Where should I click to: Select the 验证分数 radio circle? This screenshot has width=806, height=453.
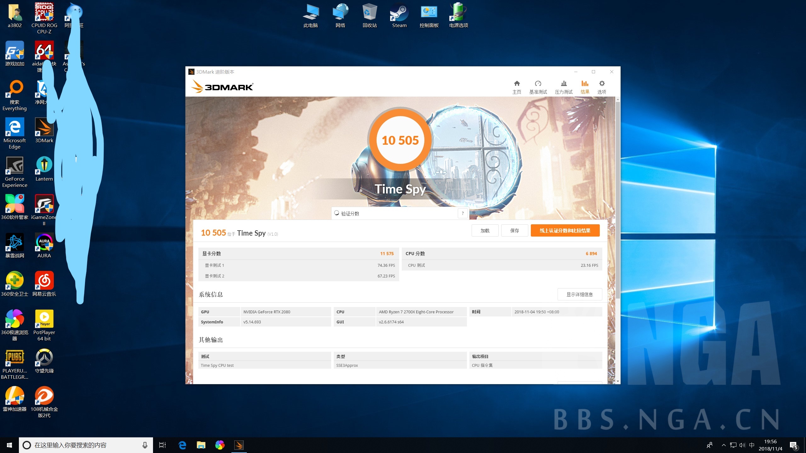pos(337,213)
